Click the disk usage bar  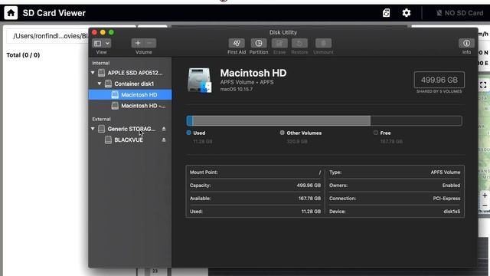(325, 121)
